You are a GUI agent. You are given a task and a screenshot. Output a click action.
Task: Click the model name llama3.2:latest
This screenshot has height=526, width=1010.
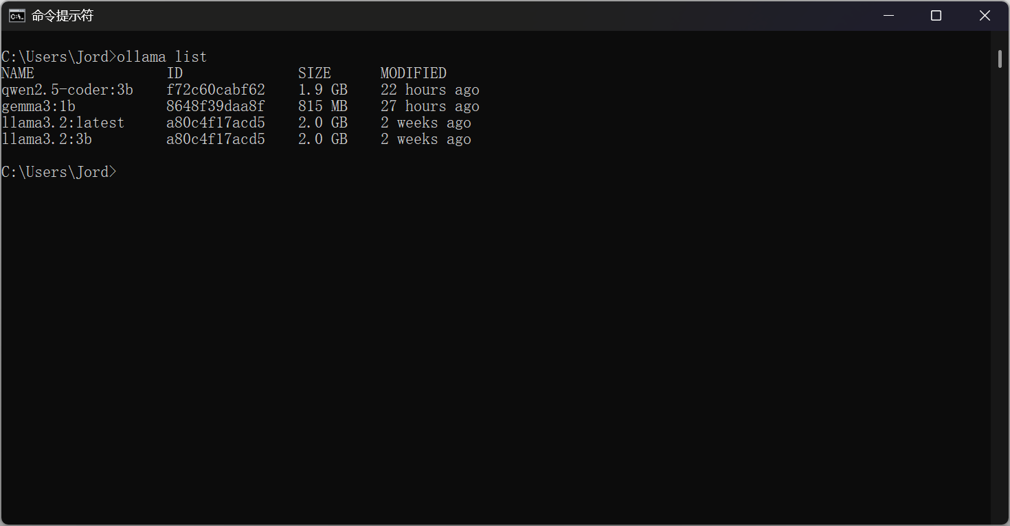63,123
